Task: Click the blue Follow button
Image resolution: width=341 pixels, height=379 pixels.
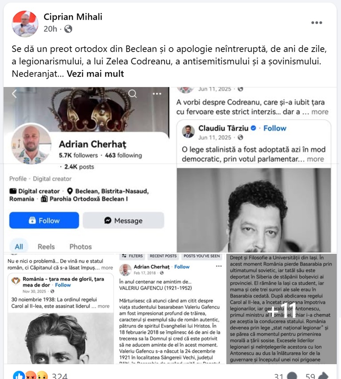Action: 44,221
